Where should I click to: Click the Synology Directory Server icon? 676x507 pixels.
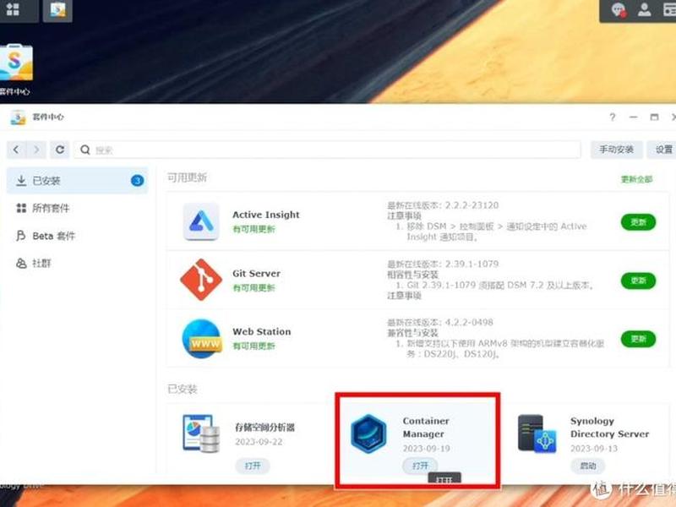pos(537,433)
